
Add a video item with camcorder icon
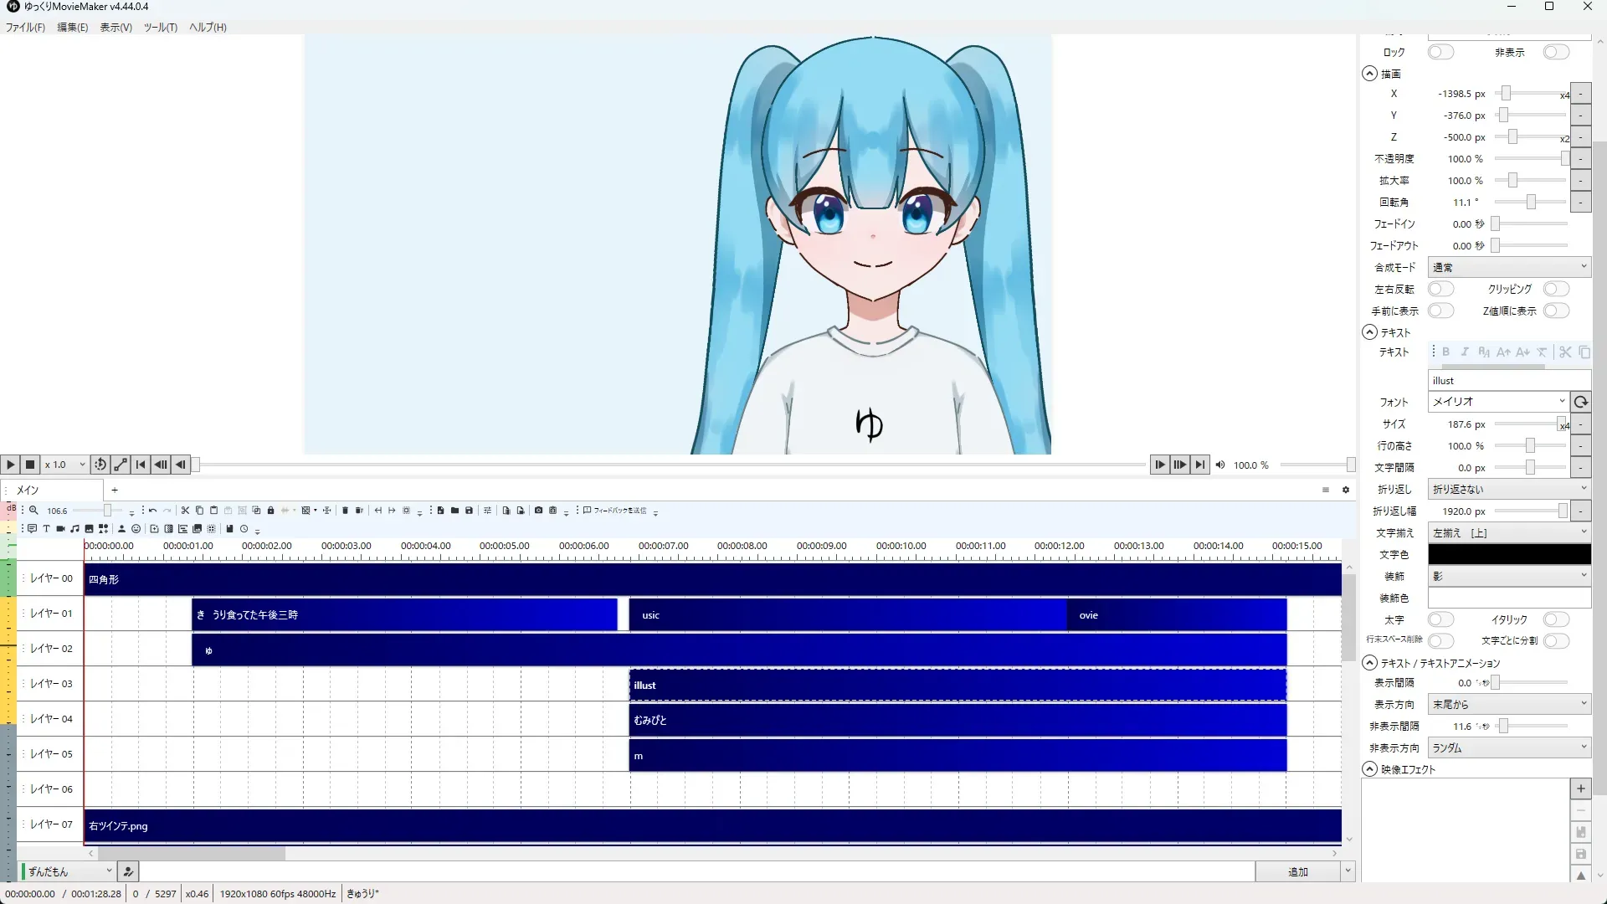coord(60,529)
